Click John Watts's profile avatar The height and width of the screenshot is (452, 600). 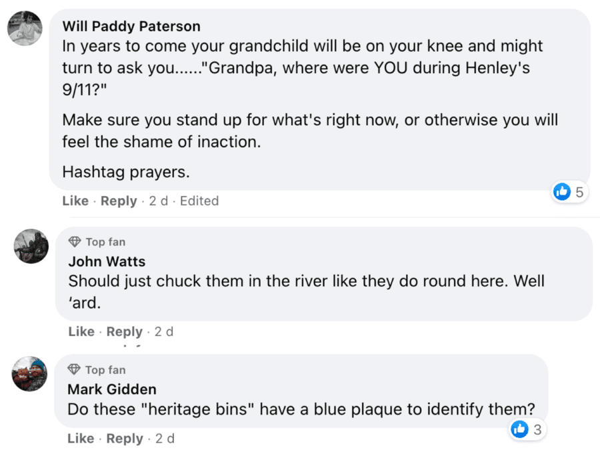pos(31,246)
